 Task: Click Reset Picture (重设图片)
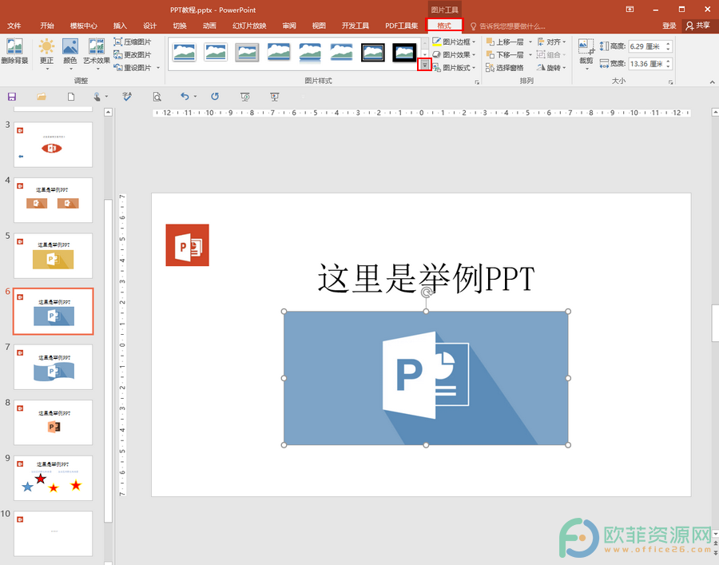133,67
